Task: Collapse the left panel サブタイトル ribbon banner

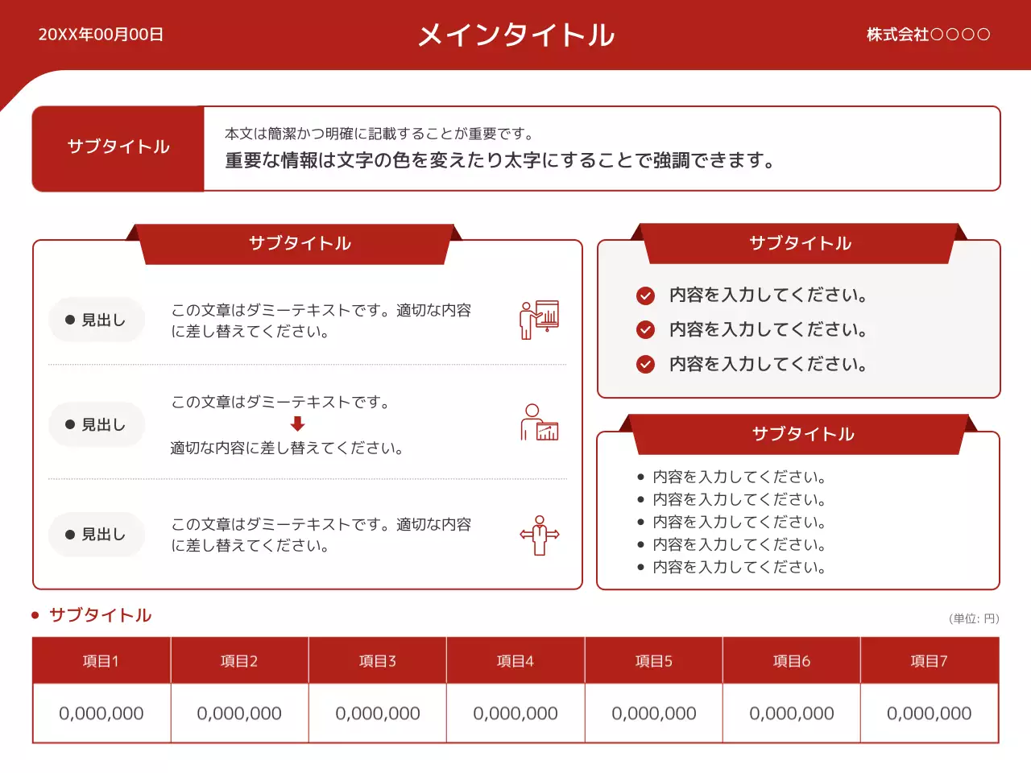Action: 299,243
